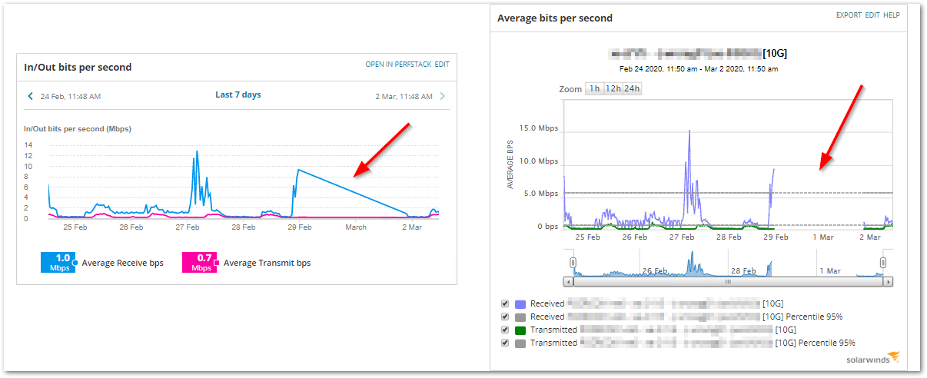Click the 15.0 Mbps axis label
The width and height of the screenshot is (927, 378).
pyautogui.click(x=540, y=128)
